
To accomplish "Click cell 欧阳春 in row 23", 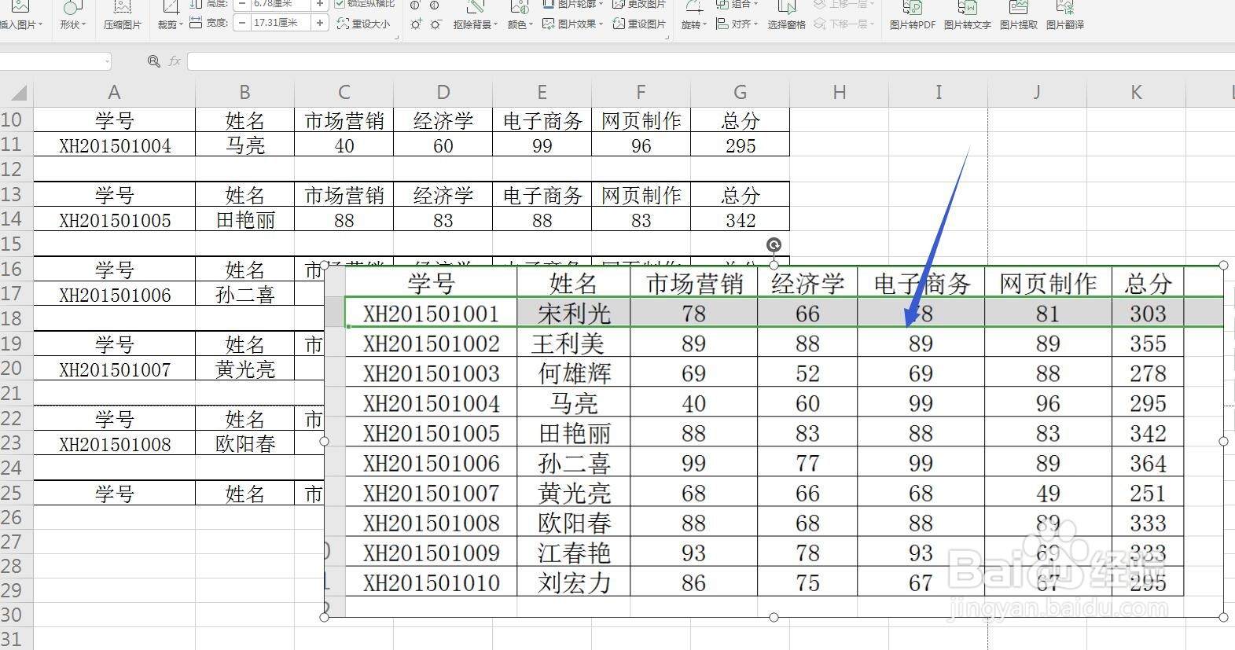I will (245, 444).
